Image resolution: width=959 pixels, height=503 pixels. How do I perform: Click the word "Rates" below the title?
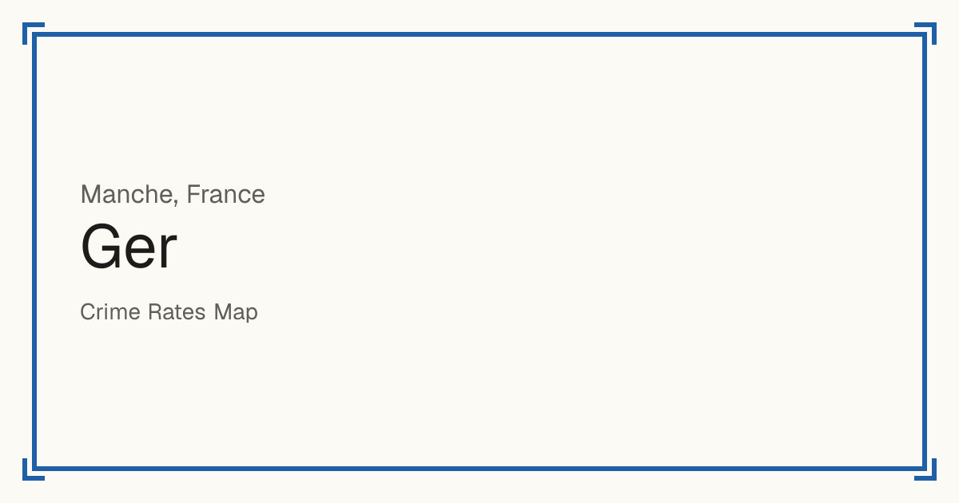pyautogui.click(x=177, y=311)
